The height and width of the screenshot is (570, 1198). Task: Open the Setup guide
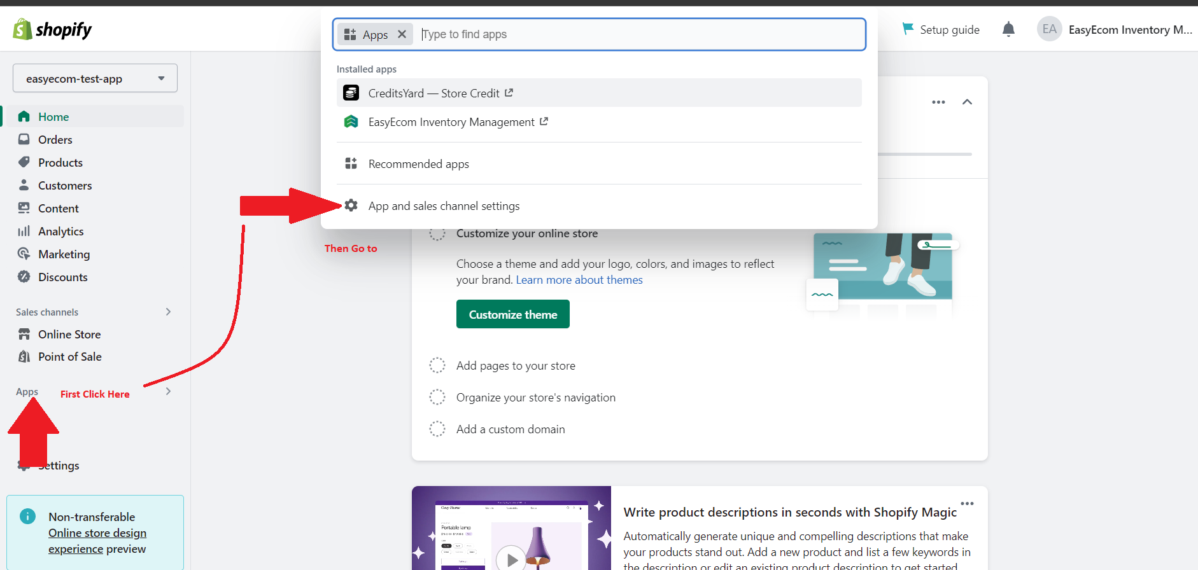(x=941, y=29)
